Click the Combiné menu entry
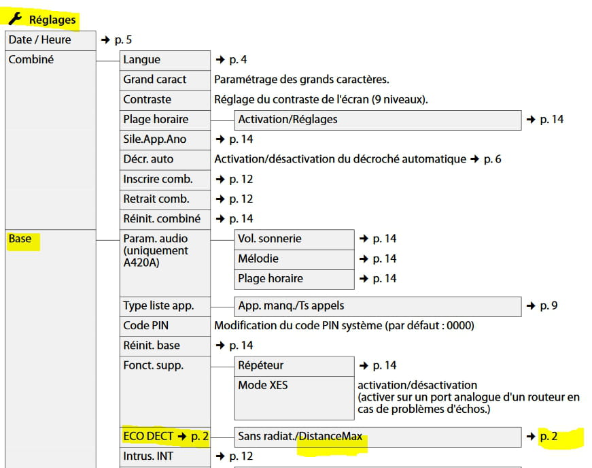The height and width of the screenshot is (468, 592). [50, 139]
